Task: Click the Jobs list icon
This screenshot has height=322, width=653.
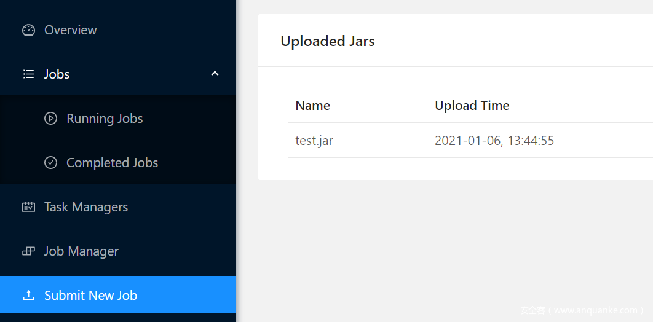Action: point(28,74)
